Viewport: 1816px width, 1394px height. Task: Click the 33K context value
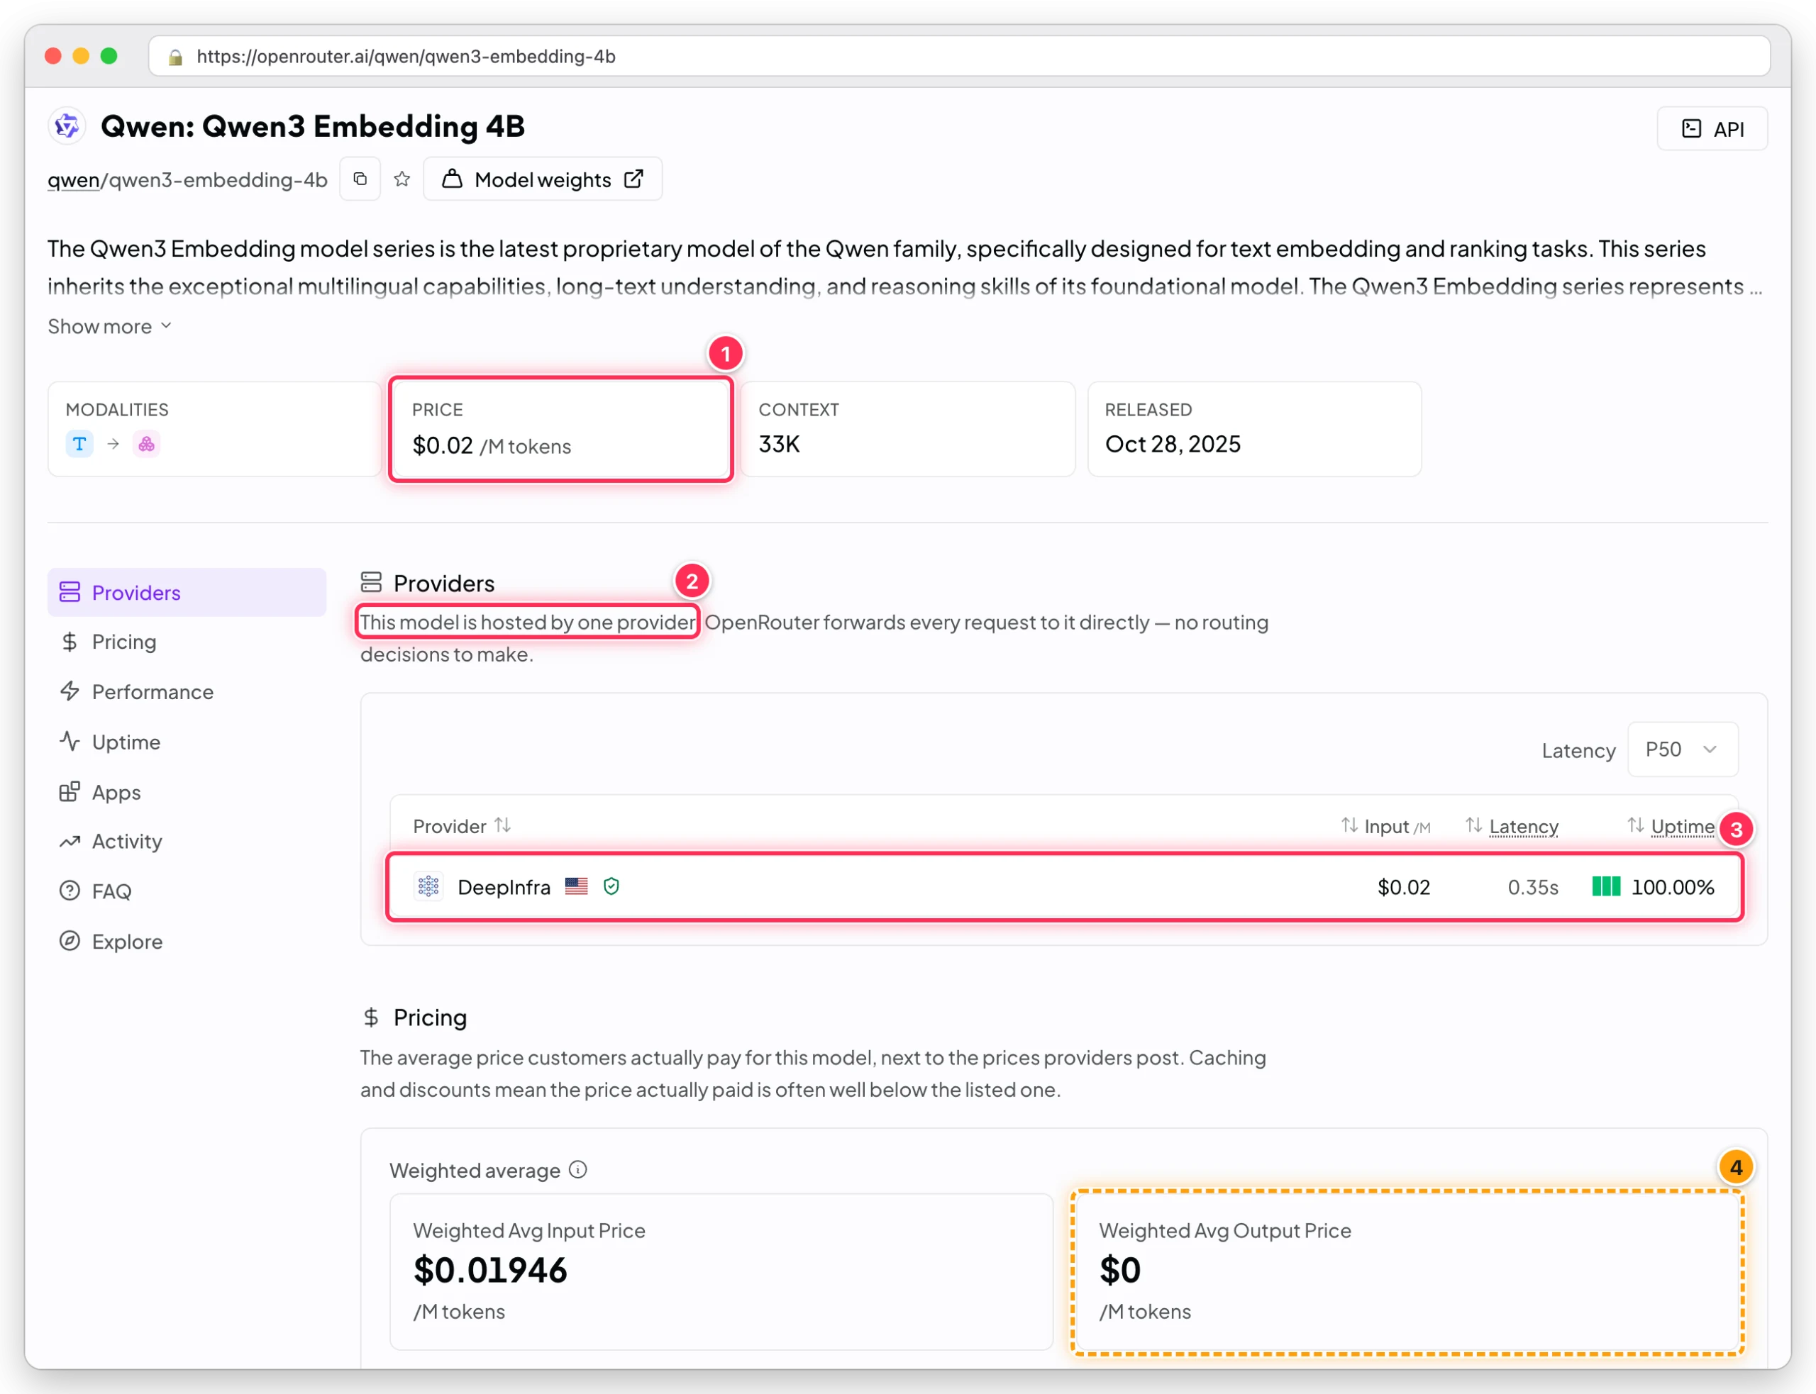point(780,444)
